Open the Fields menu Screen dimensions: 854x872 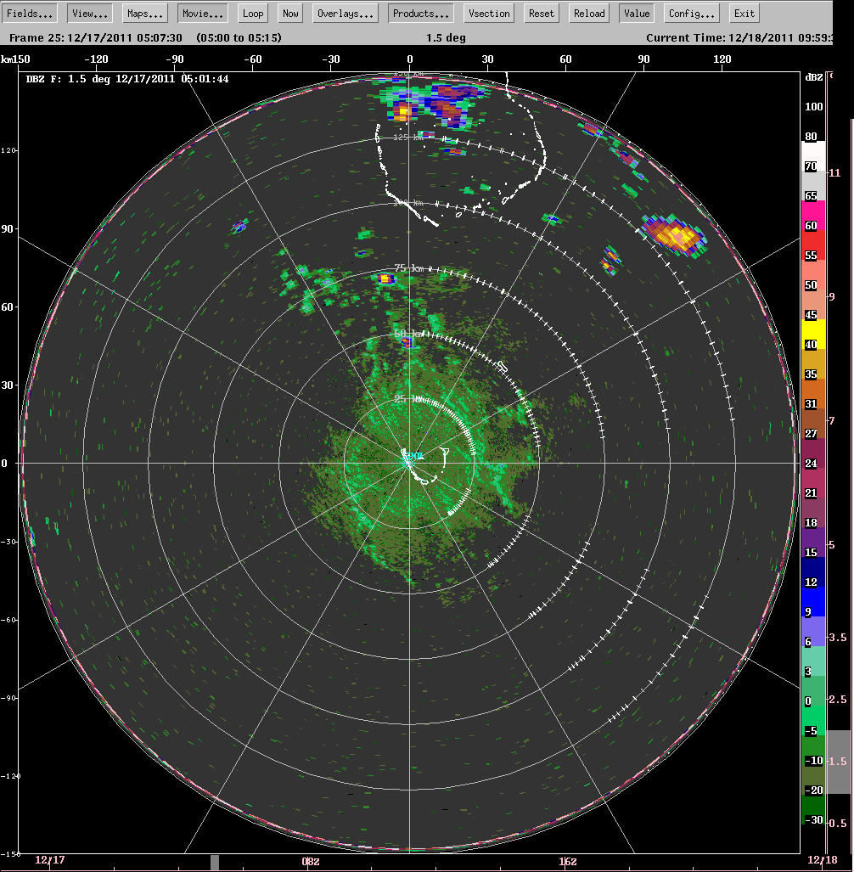pos(30,13)
